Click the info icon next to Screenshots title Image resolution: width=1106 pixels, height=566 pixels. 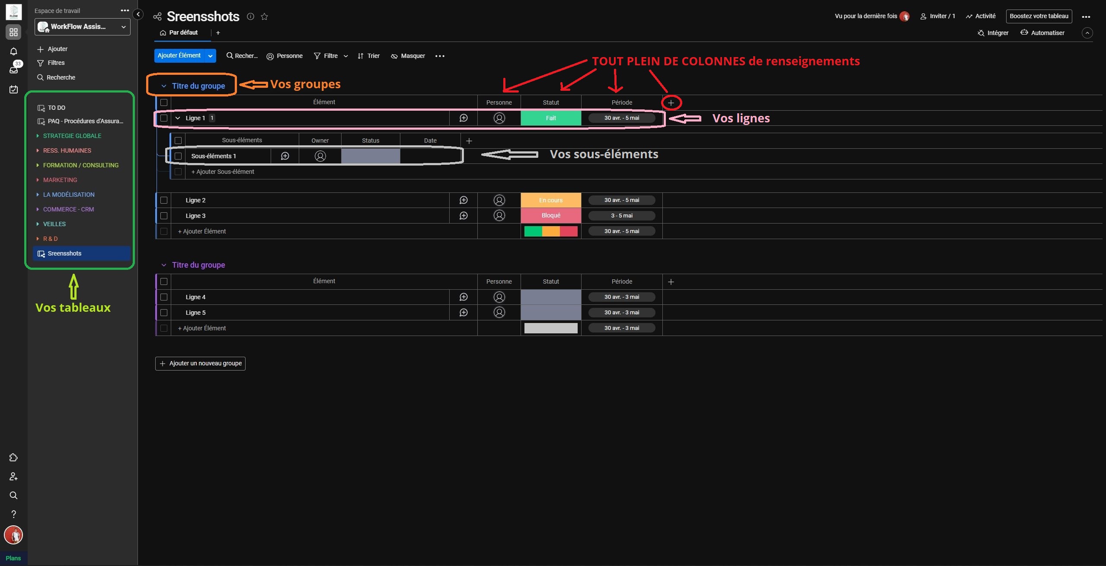click(251, 16)
